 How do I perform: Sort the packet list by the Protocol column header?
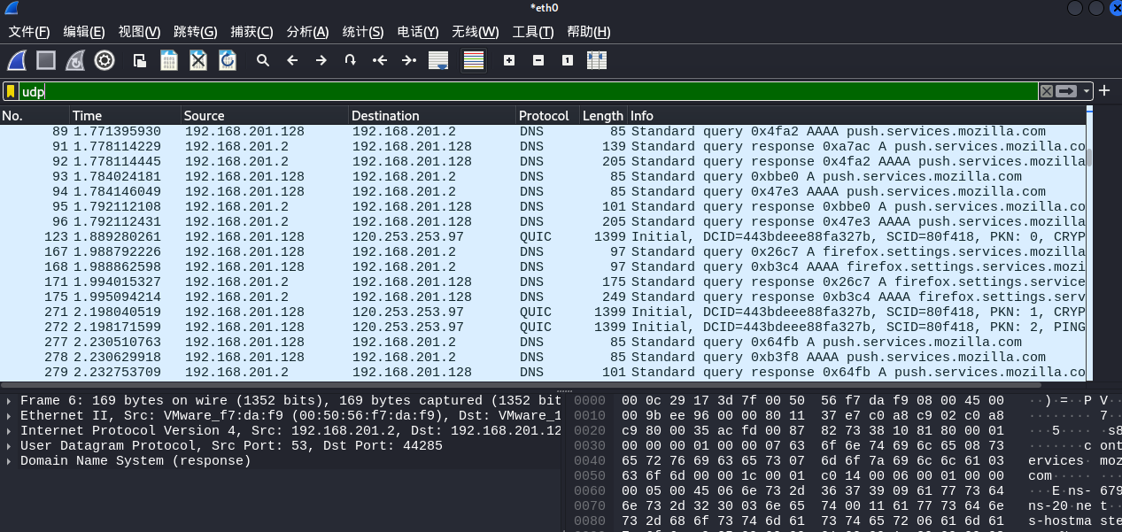(x=544, y=116)
